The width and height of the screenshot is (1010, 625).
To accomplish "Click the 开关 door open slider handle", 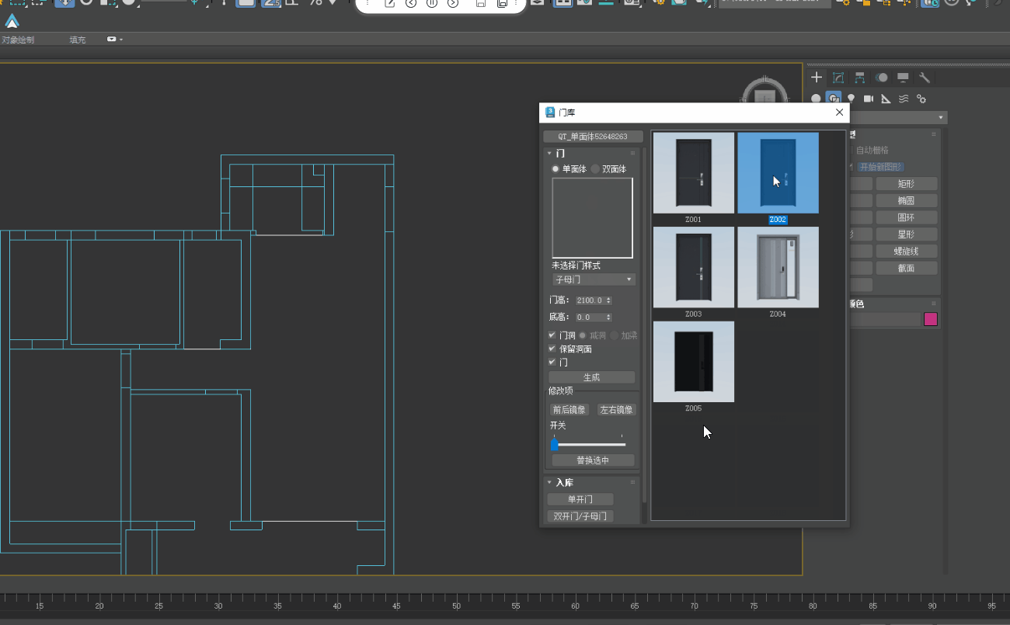I will [555, 445].
